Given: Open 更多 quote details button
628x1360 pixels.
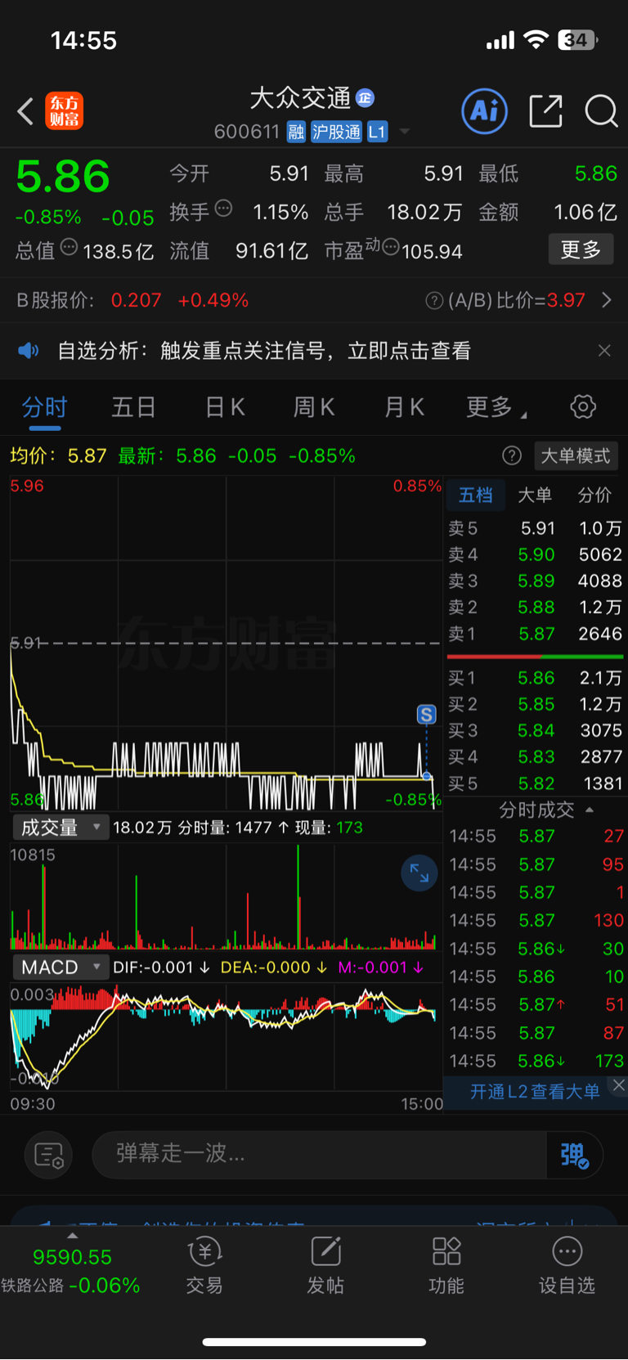Looking at the screenshot, I should pos(581,249).
